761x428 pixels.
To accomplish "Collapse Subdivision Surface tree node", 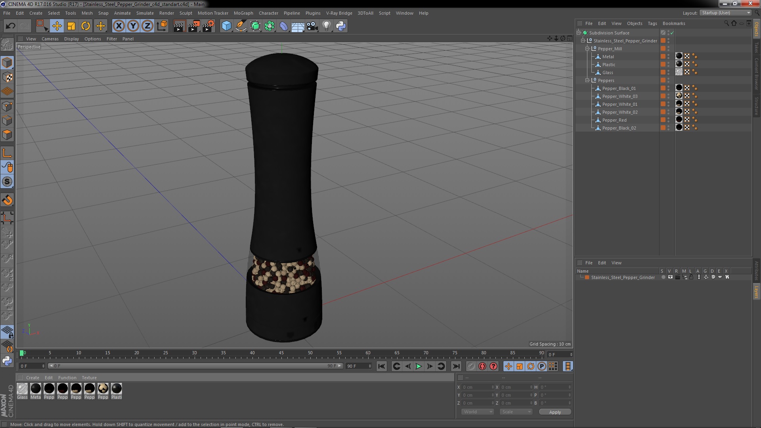I will (579, 33).
